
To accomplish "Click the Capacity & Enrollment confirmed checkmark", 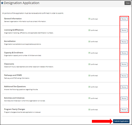I will click(x=89, y=53).
